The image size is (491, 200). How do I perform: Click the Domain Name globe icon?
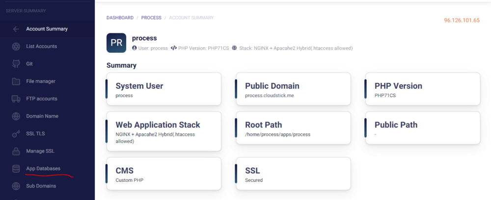click(x=16, y=117)
